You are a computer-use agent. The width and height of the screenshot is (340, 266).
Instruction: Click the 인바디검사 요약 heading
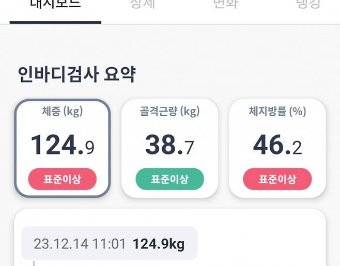(x=76, y=75)
